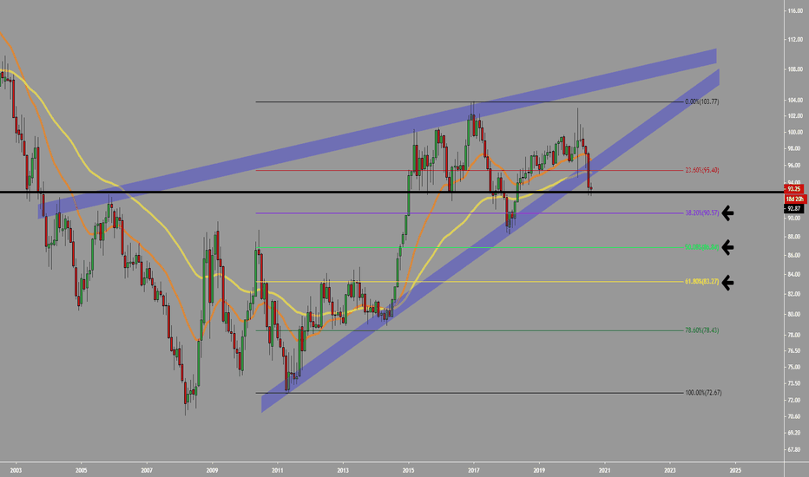Click the 112.00 price axis label

795,39
